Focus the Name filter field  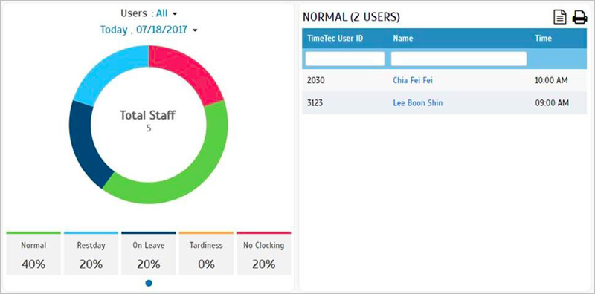click(459, 59)
